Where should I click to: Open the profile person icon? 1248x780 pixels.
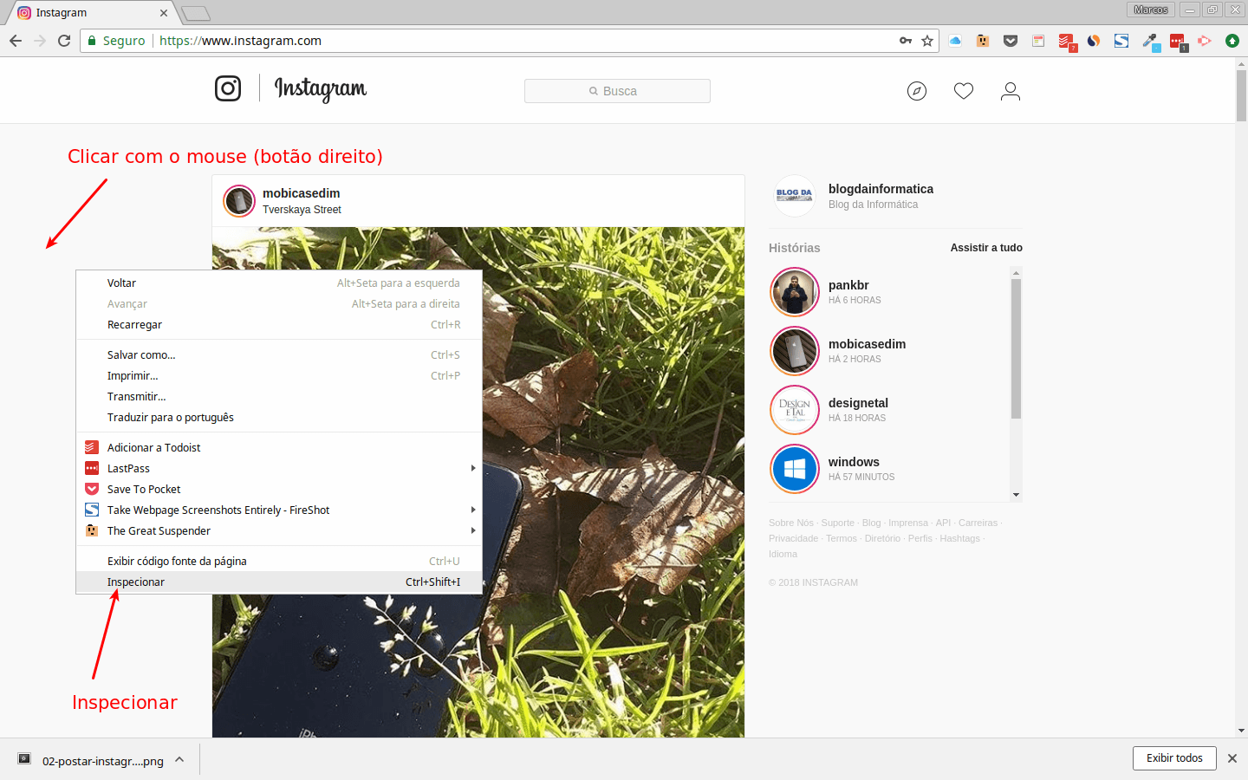(x=1011, y=91)
